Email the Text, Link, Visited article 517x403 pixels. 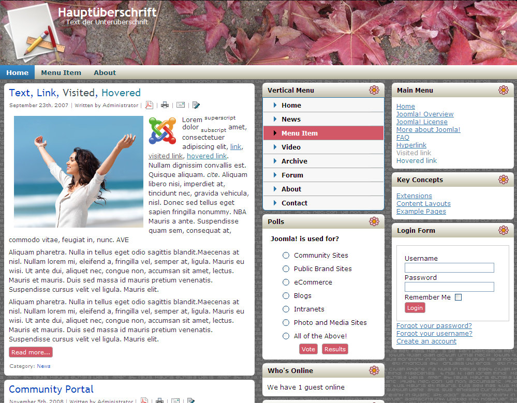[x=181, y=105]
